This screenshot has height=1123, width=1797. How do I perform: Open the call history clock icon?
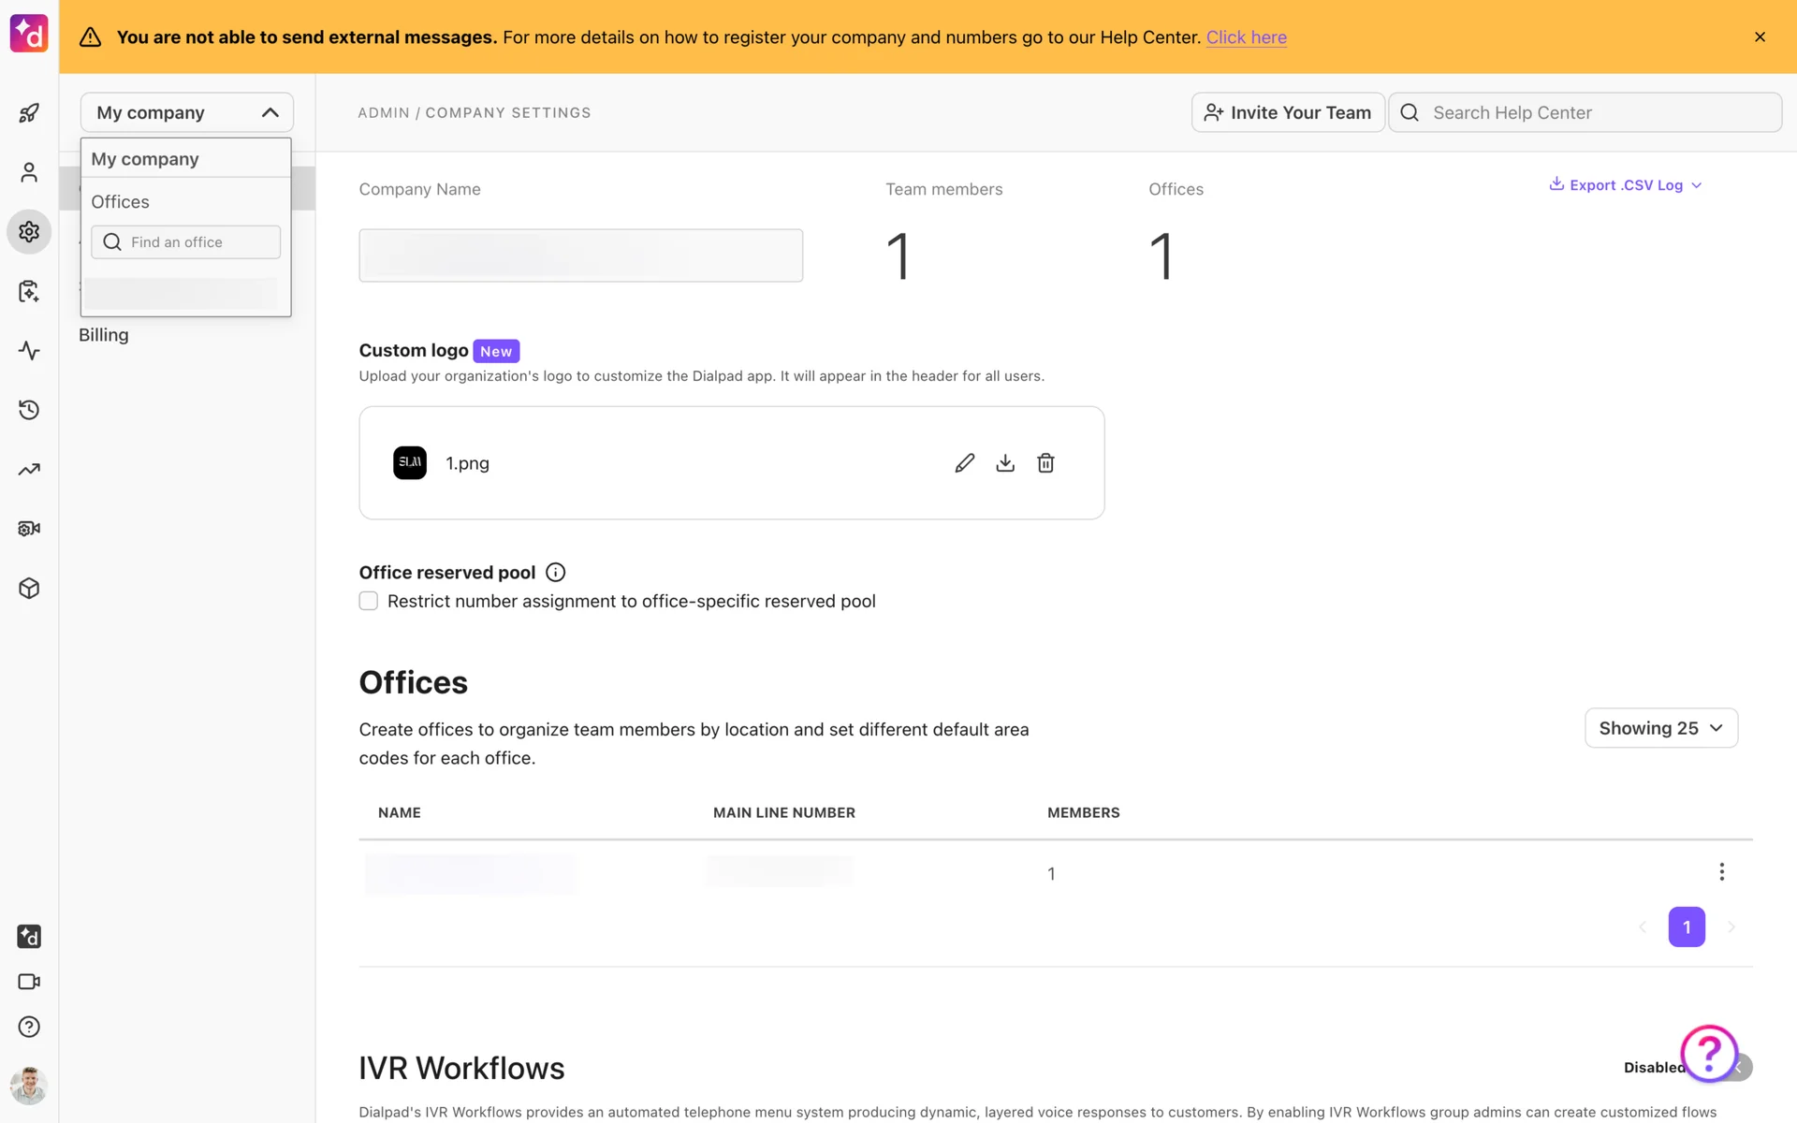[29, 410]
